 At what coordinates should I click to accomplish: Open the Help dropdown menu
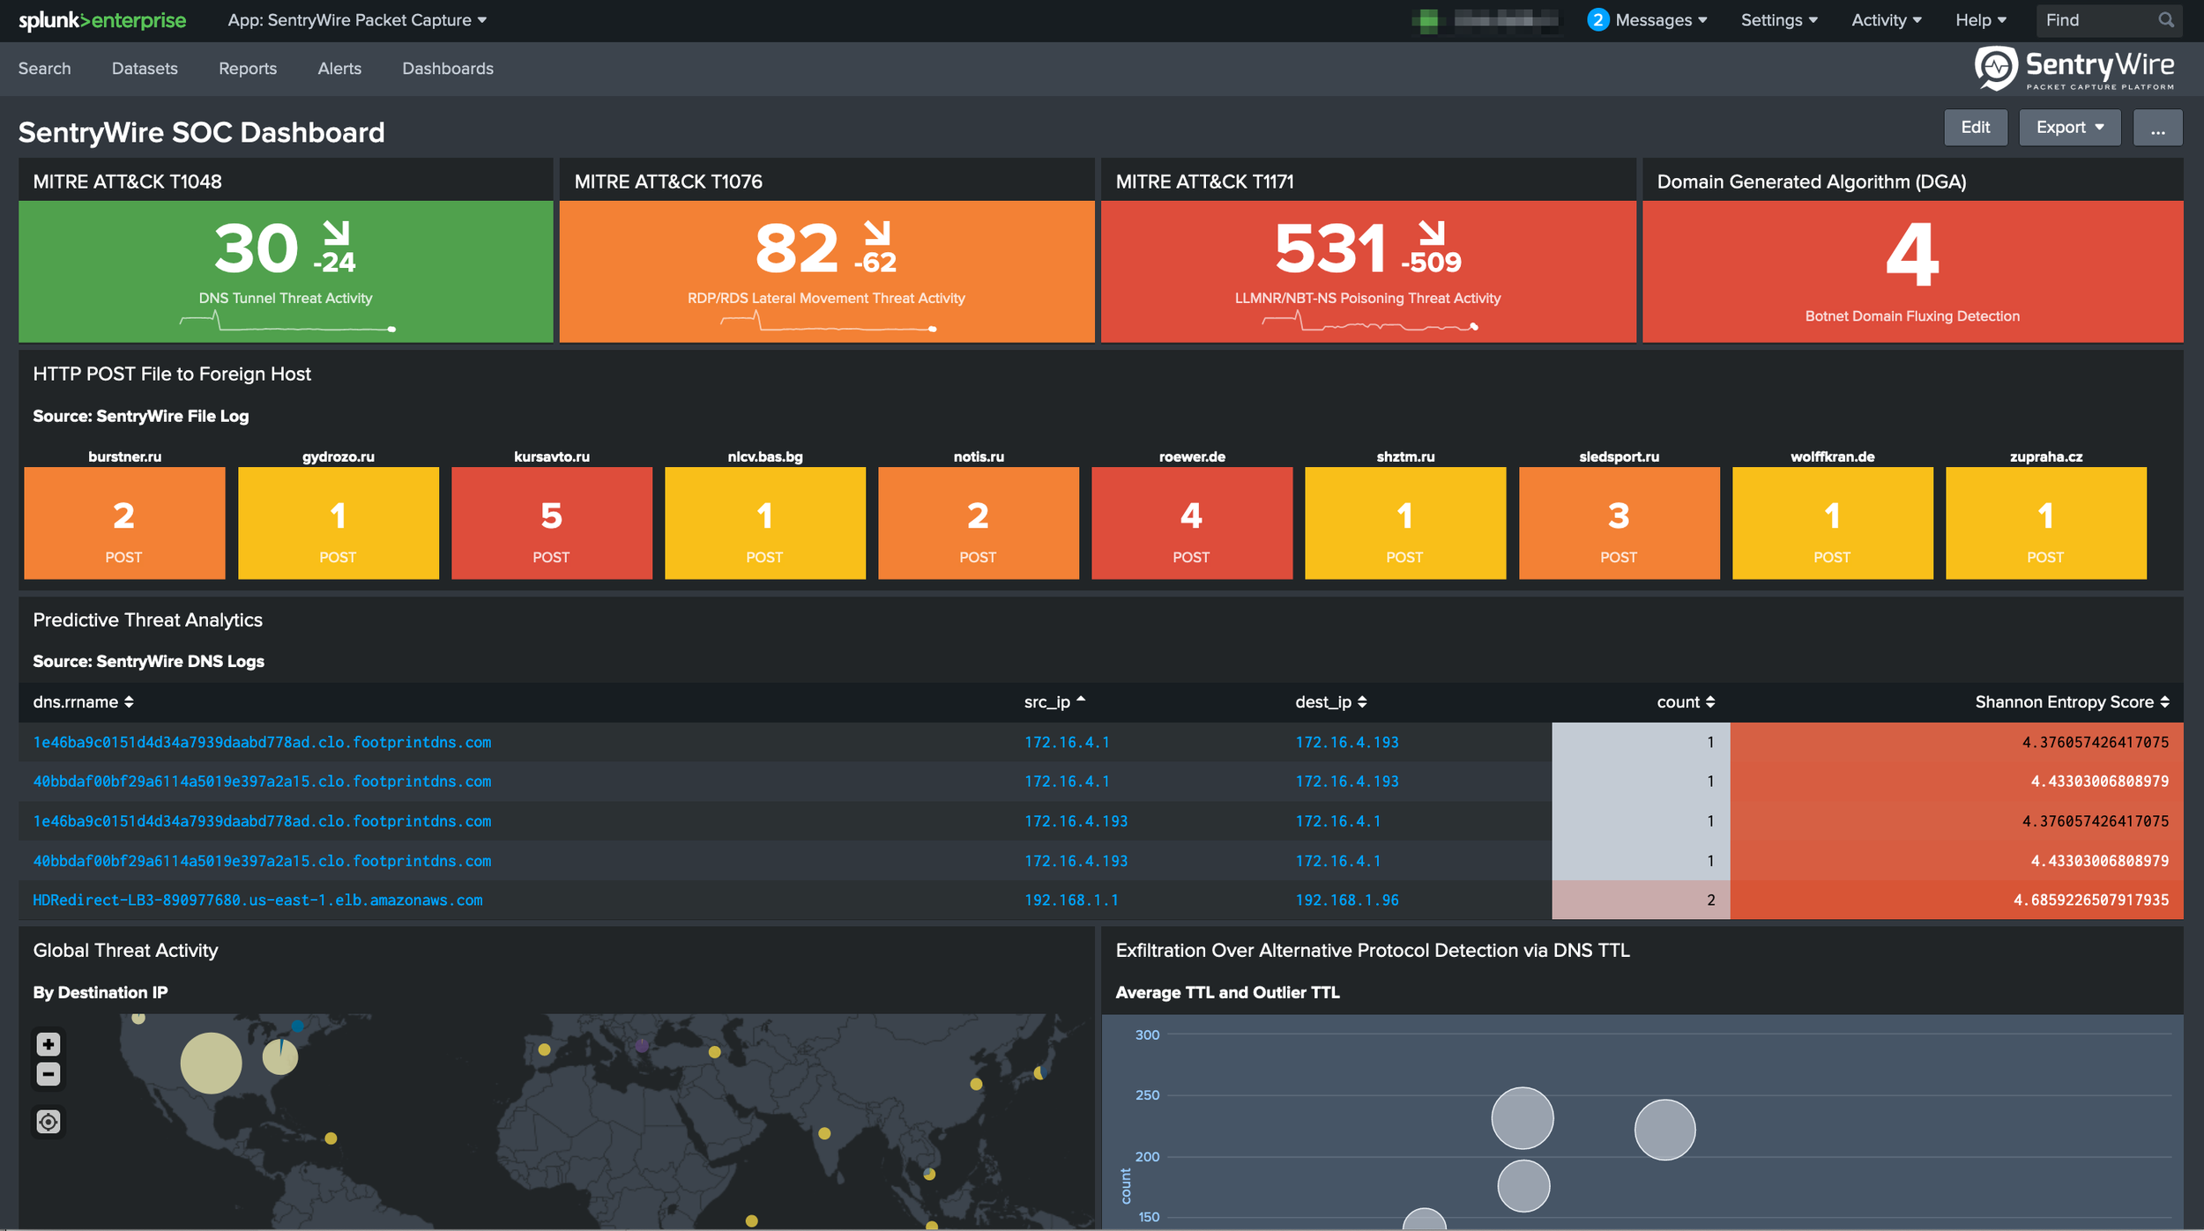(x=1980, y=20)
